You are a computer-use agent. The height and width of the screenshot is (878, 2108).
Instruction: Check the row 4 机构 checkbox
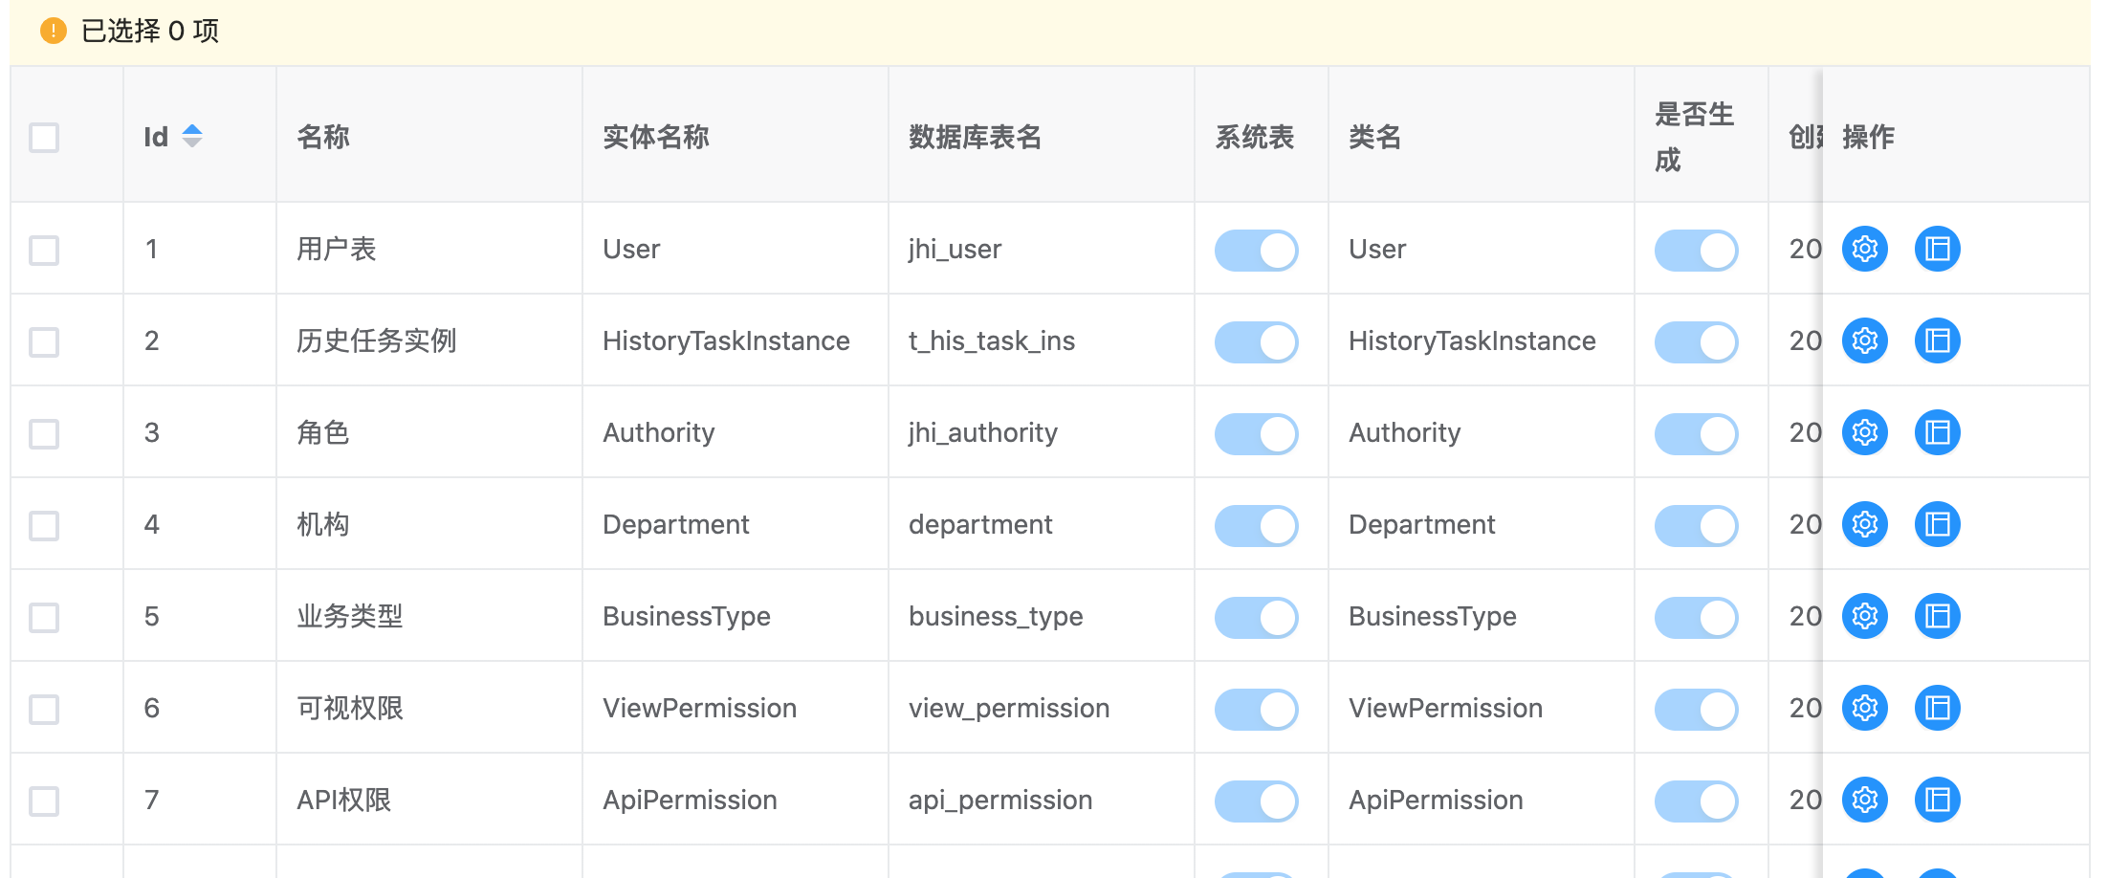pyautogui.click(x=44, y=525)
